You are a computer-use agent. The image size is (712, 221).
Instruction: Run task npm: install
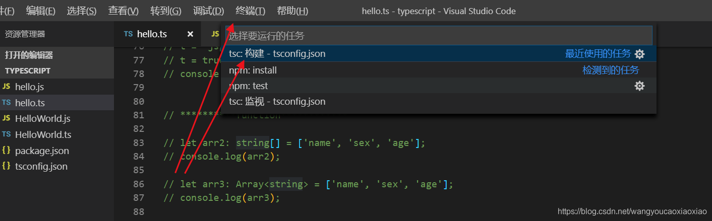[x=438, y=70]
